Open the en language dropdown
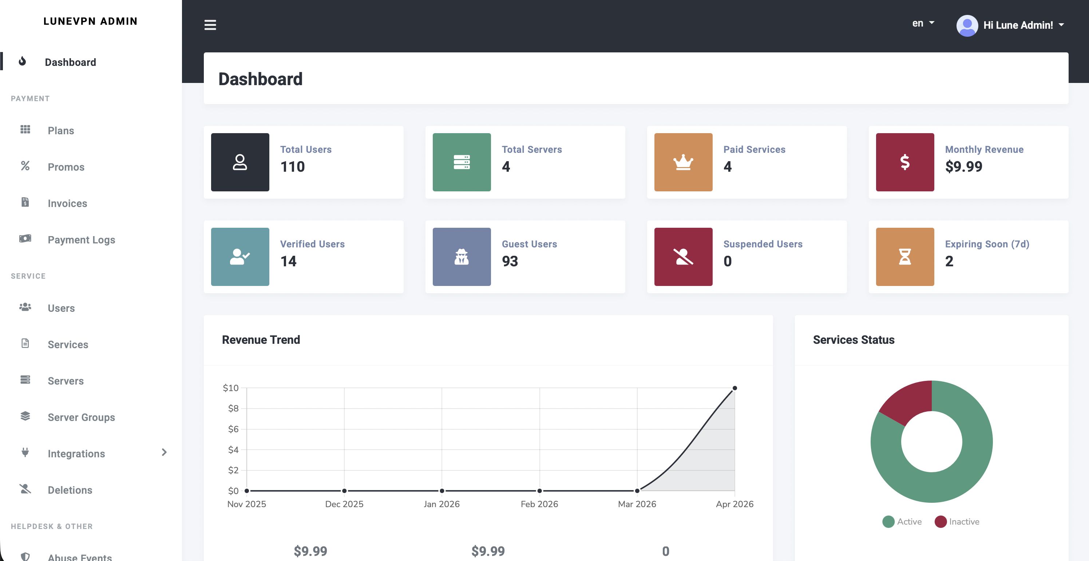Screen dimensions: 1089x561 [922, 24]
